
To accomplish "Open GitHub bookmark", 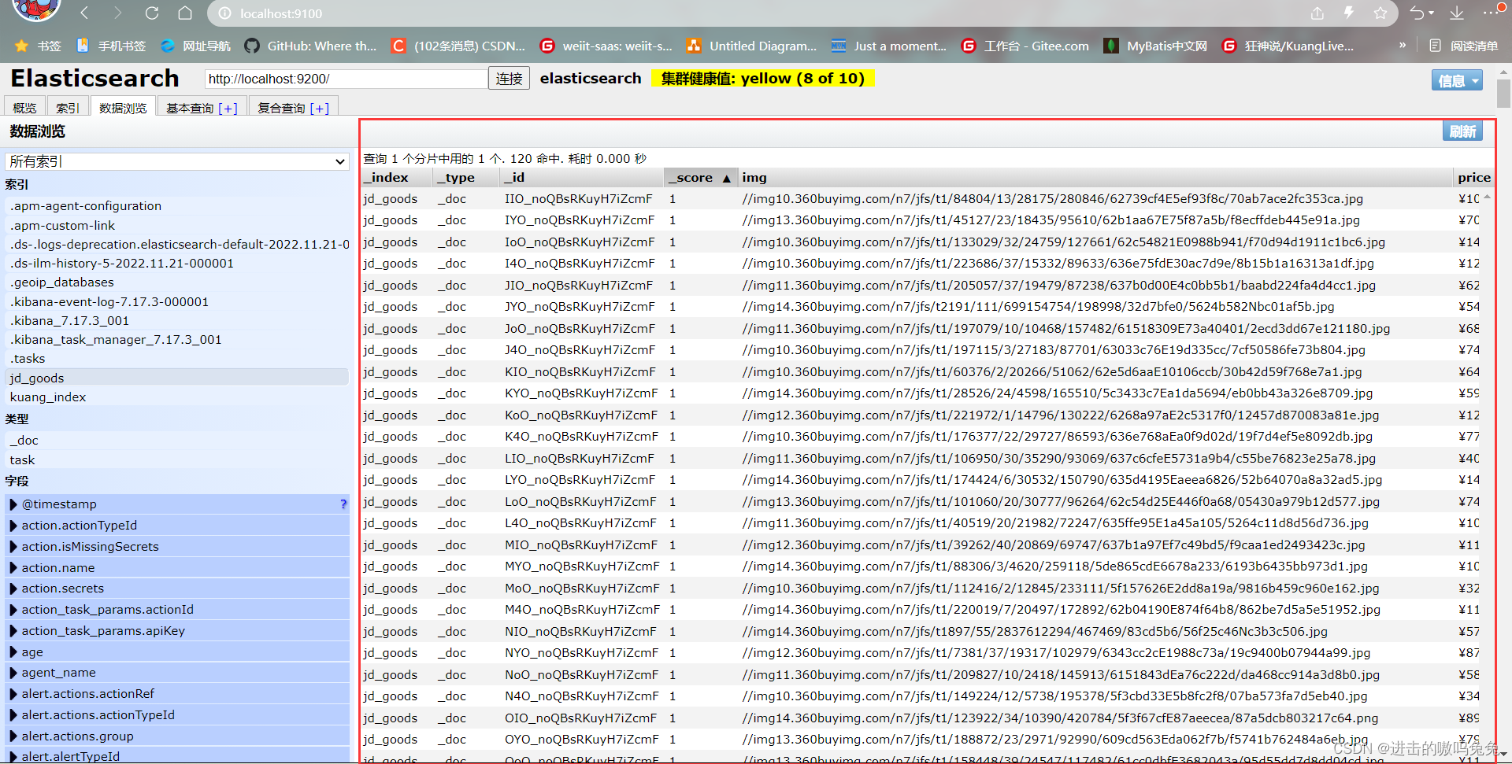I will coord(310,46).
